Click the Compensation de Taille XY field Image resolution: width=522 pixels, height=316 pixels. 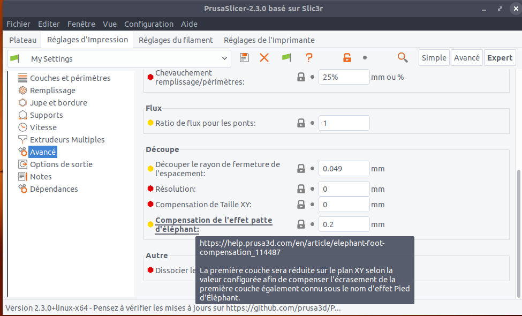pos(344,204)
